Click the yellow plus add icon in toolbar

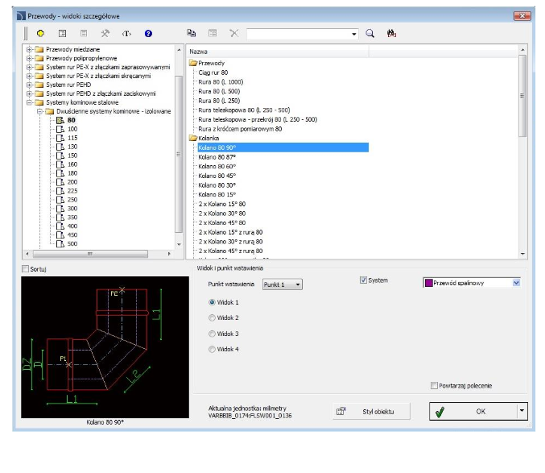41,34
